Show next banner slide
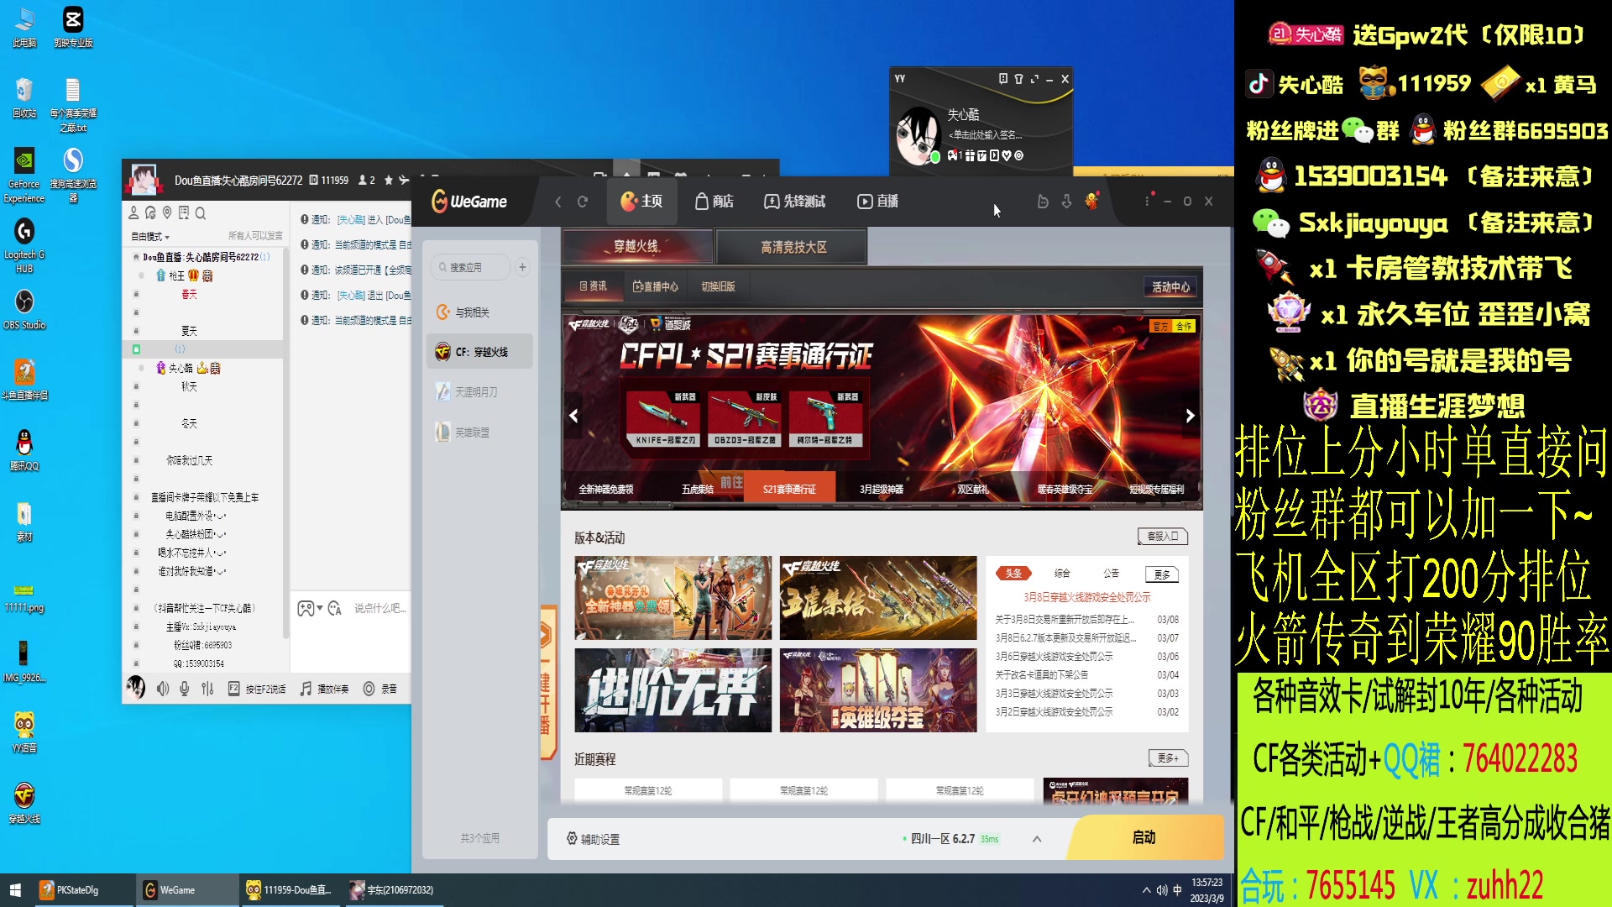The image size is (1612, 907). 1190,416
